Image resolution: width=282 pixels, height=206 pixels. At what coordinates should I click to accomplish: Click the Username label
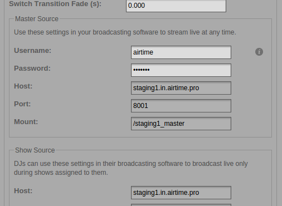point(32,51)
